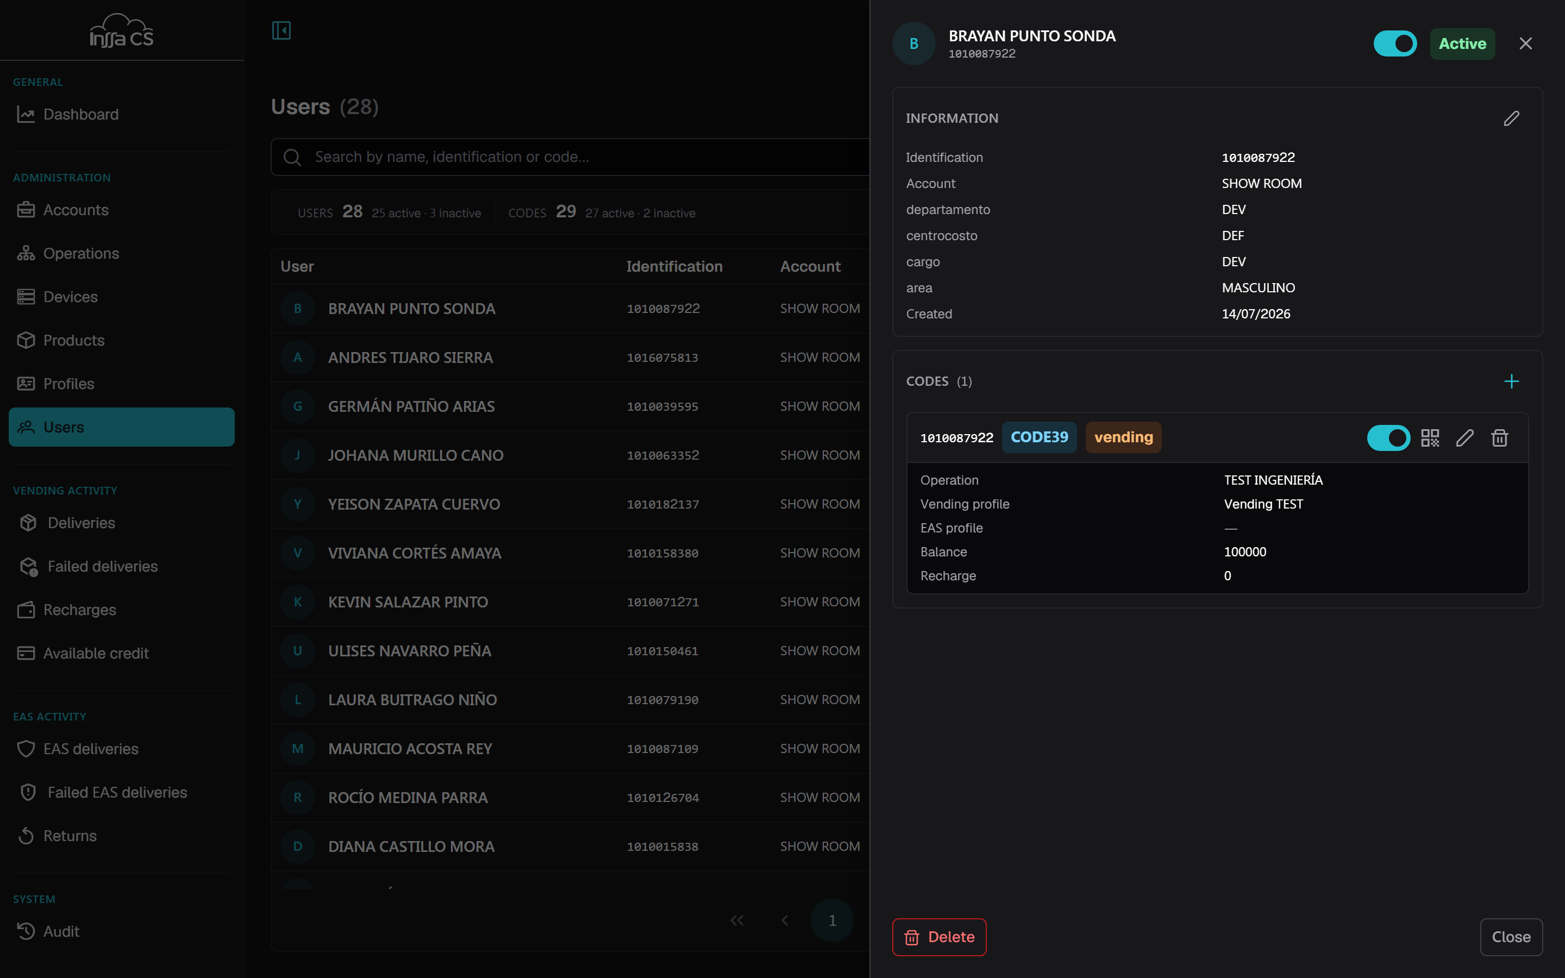Viewport: 1565px width, 978px height.
Task: Go to Operations page
Action: coord(122,254)
